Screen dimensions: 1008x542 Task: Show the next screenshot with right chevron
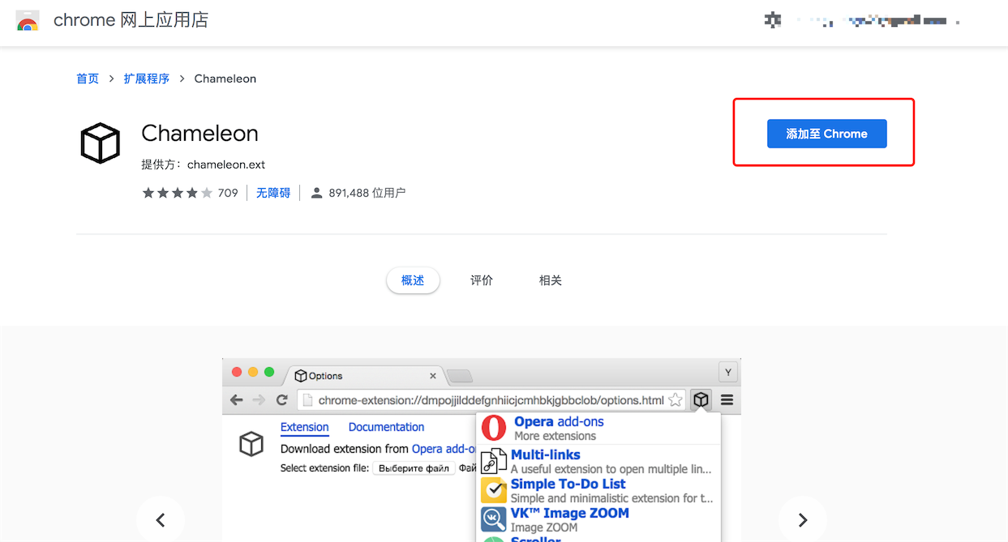click(803, 520)
